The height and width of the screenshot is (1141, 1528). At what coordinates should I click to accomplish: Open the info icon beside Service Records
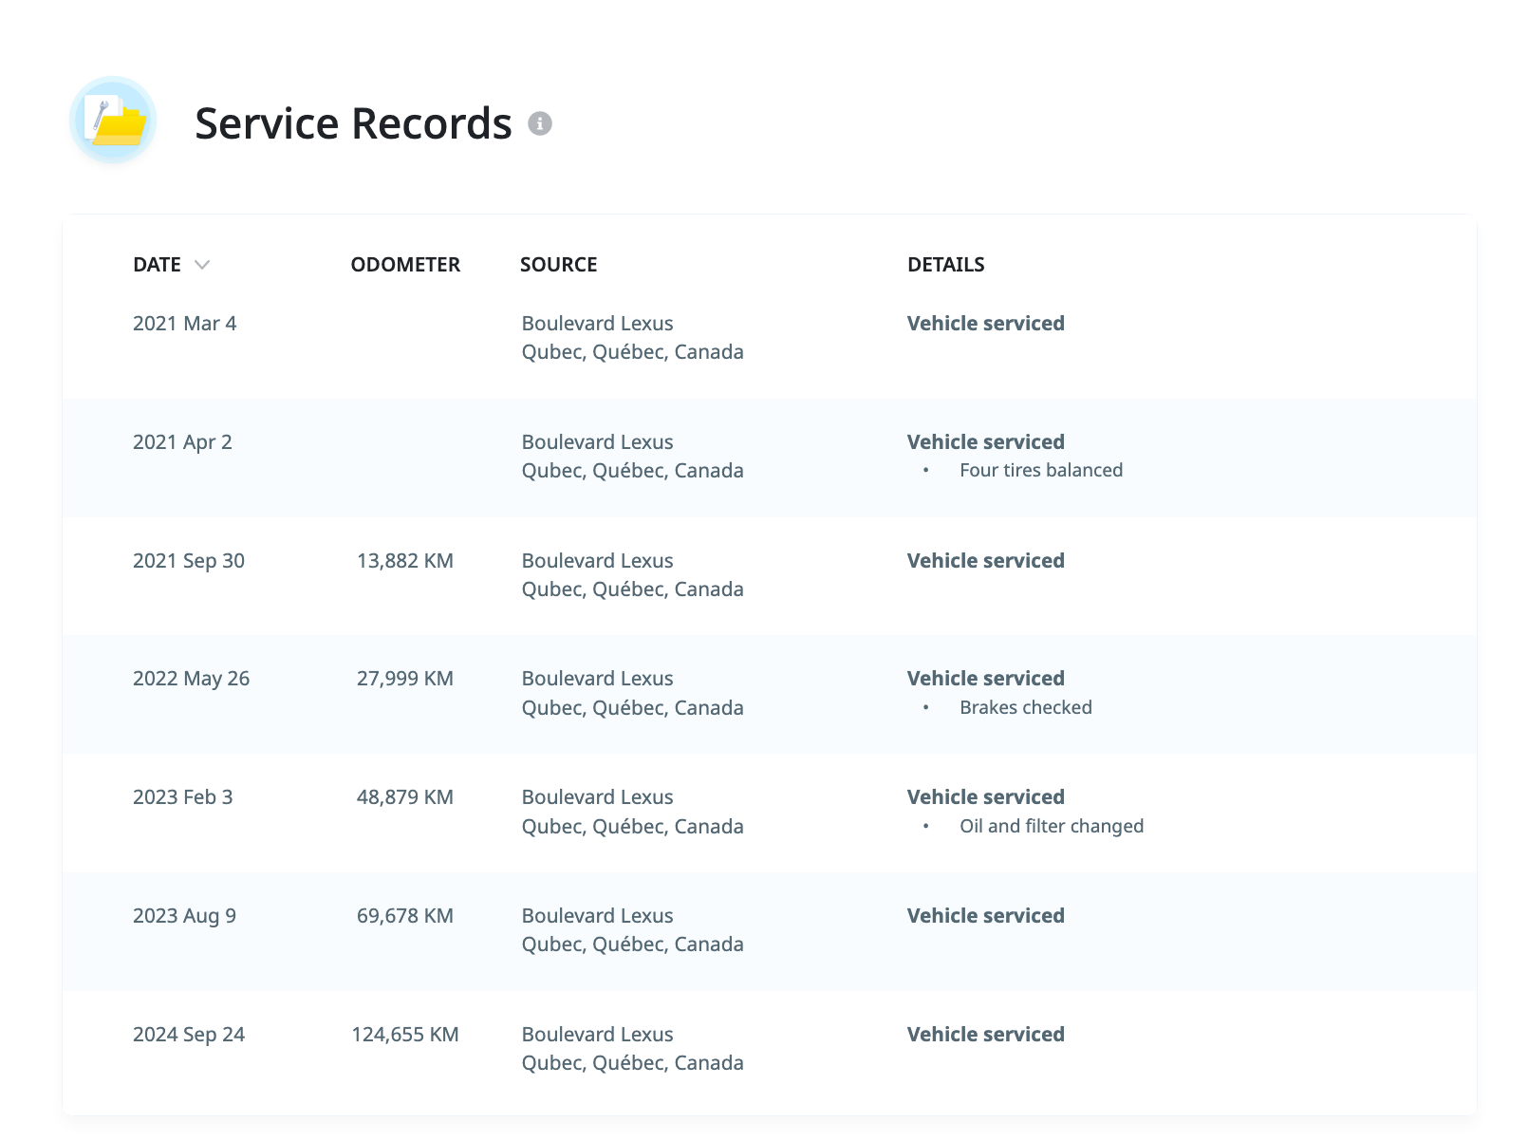(x=540, y=123)
